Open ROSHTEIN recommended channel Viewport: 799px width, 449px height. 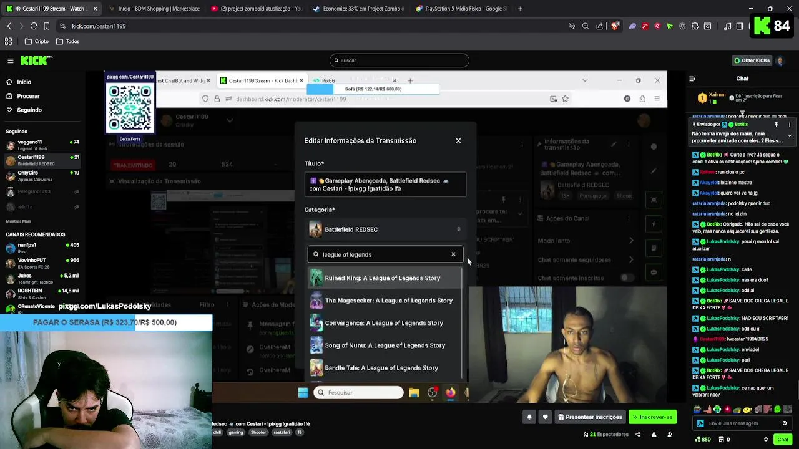[x=42, y=293]
